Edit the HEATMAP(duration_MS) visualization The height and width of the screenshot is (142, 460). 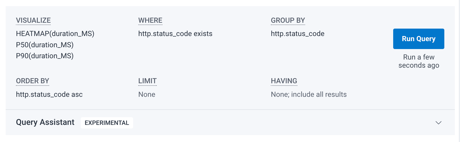coord(55,34)
